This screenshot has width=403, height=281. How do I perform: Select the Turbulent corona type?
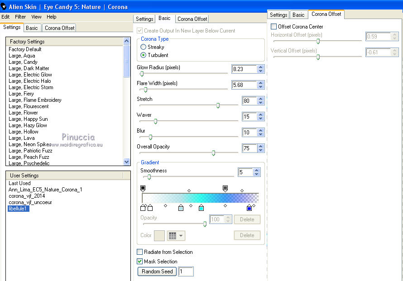(143, 55)
